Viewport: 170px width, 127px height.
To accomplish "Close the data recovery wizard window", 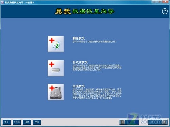I will click(x=165, y=2).
